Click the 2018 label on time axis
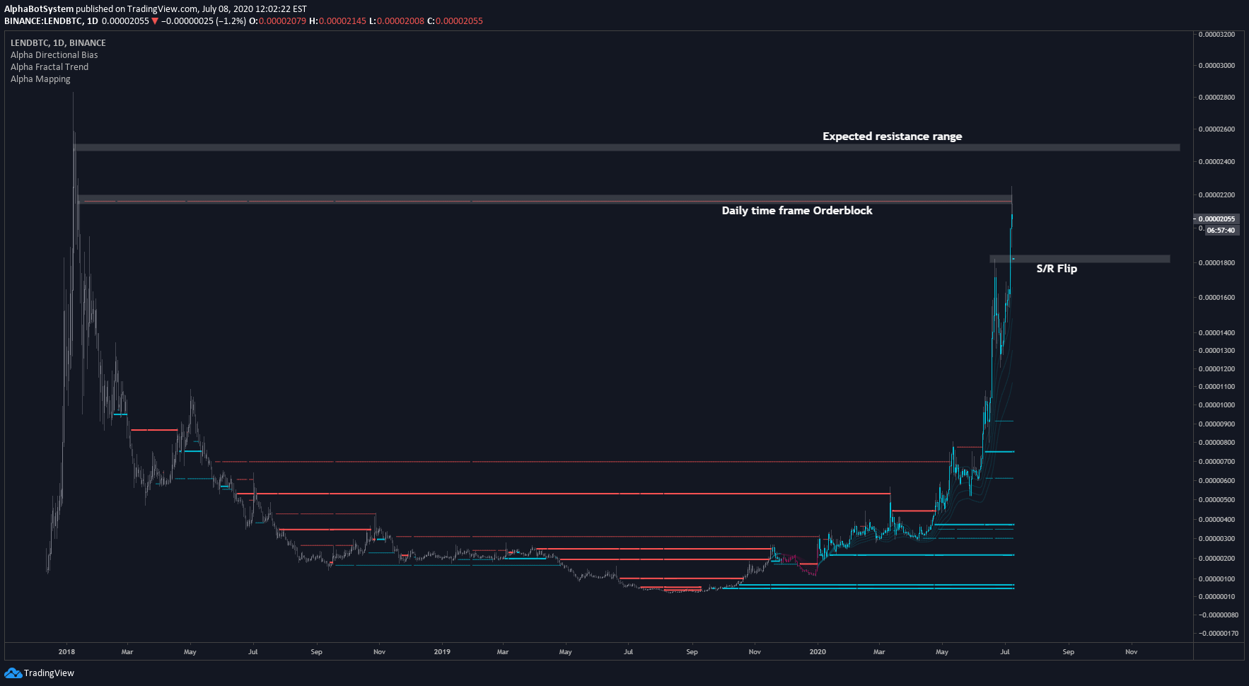Screen dimensions: 1249x686 (66, 652)
